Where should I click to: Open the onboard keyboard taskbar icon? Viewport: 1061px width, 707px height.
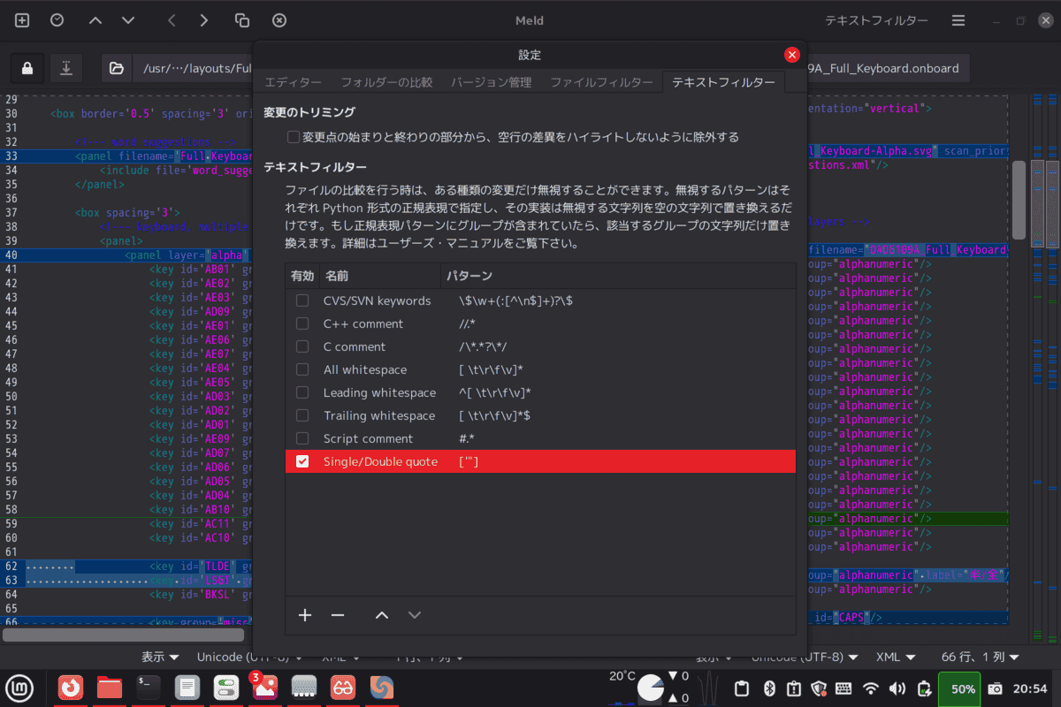[304, 687]
